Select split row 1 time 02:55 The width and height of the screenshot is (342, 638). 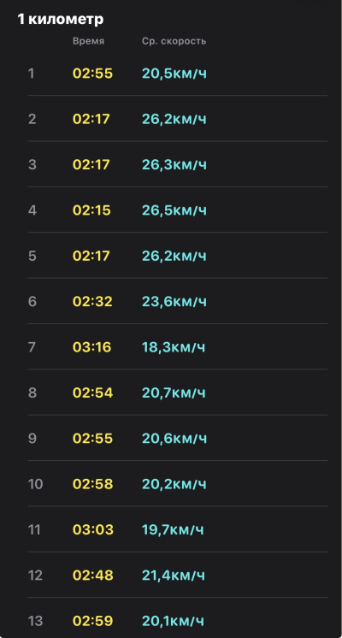pyautogui.click(x=92, y=74)
